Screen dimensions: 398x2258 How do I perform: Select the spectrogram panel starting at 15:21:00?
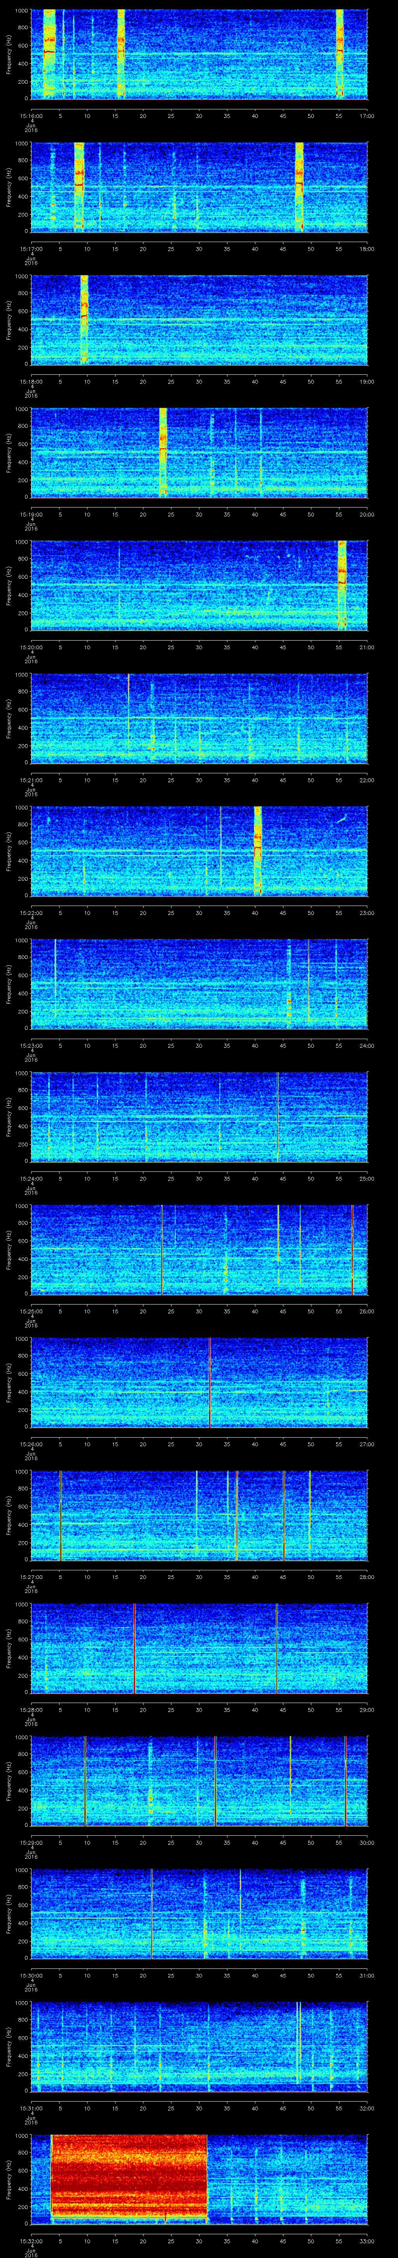point(199,718)
